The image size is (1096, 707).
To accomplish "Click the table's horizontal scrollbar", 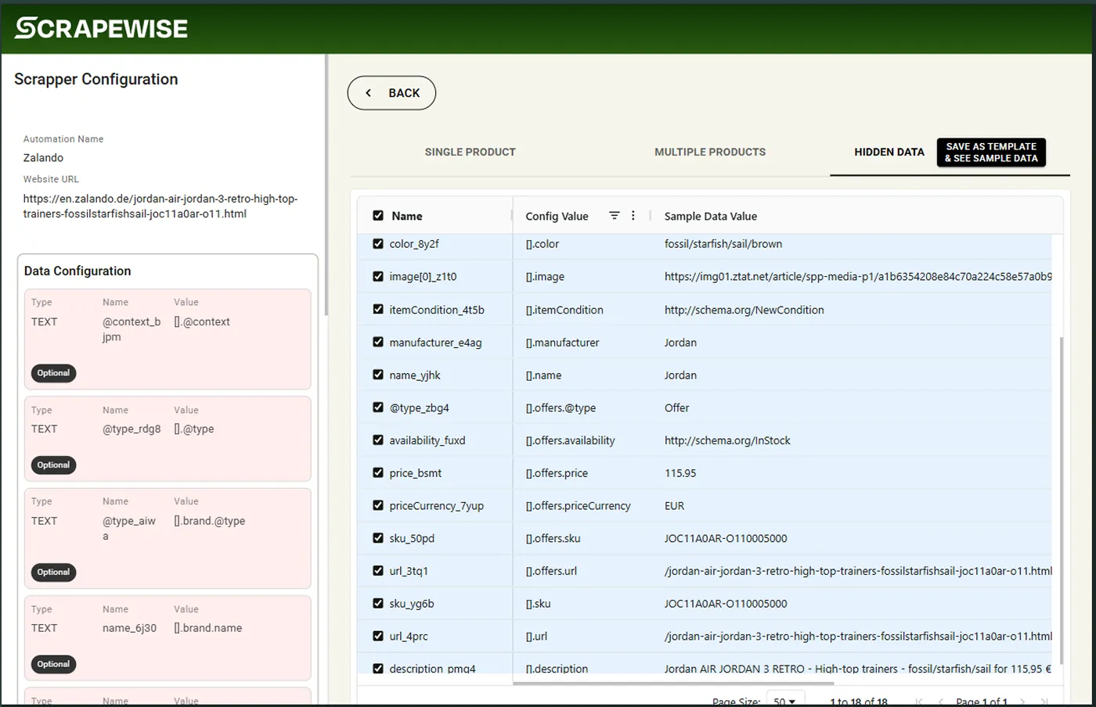I will point(673,684).
